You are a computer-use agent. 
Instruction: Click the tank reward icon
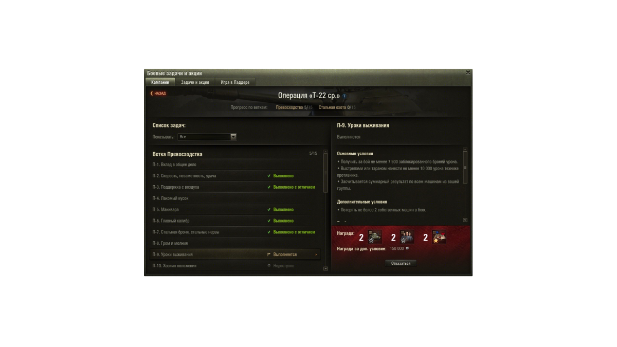click(x=374, y=237)
